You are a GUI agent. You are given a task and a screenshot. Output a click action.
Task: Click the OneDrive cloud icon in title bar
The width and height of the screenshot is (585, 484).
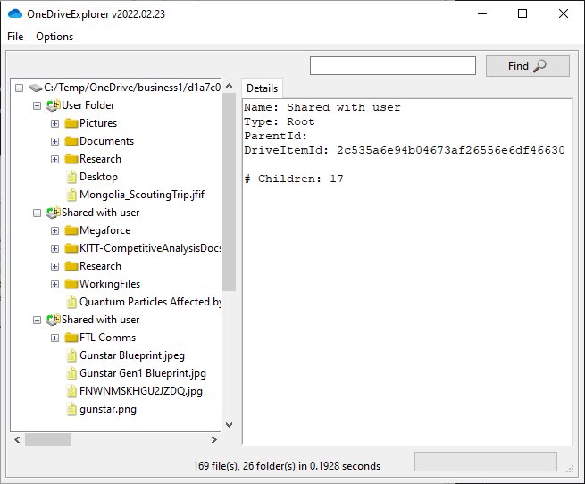[x=15, y=13]
